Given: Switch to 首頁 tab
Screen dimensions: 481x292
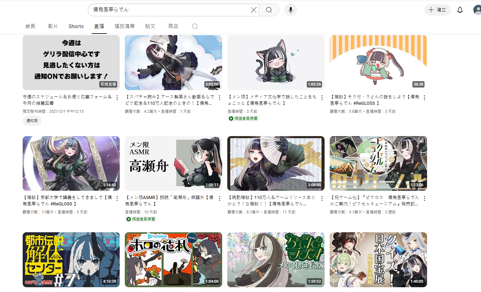Looking at the screenshot, I should (30, 27).
